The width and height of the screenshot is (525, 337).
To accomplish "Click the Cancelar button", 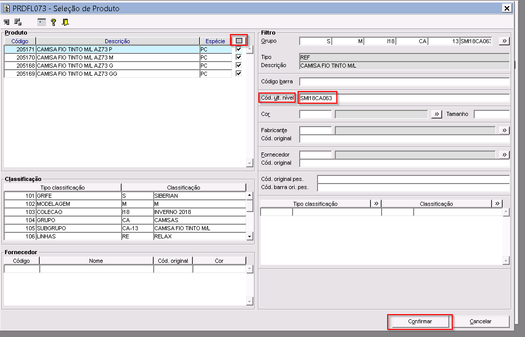I will (480, 321).
